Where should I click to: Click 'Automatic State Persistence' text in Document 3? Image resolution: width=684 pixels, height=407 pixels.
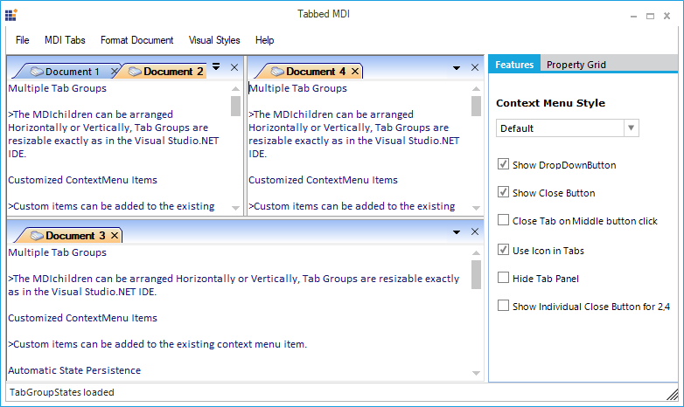click(74, 370)
